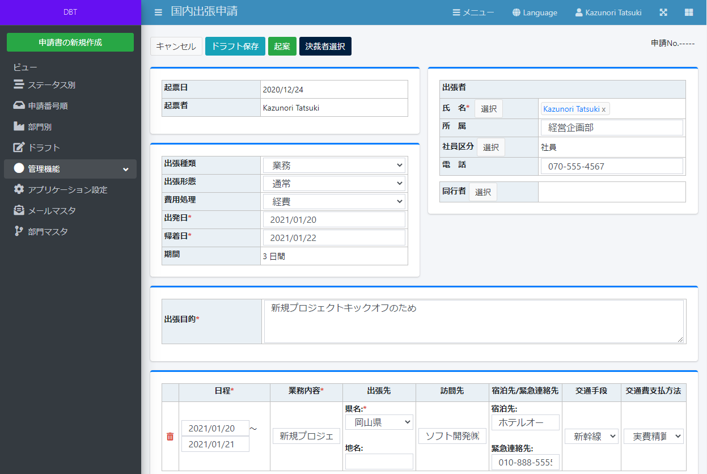
Task: Click schedule start date 2021/01/20 field
Action: (x=215, y=428)
